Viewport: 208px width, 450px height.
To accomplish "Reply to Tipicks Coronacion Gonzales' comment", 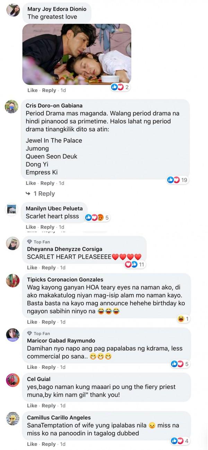I will pyautogui.click(x=49, y=322).
